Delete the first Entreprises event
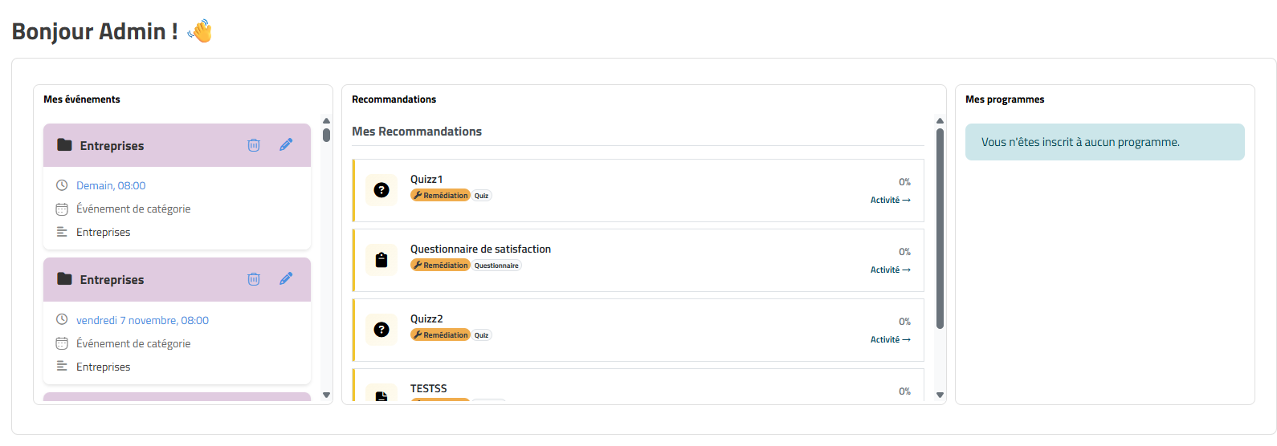Screen dimensions: 1277x446 (x=254, y=145)
